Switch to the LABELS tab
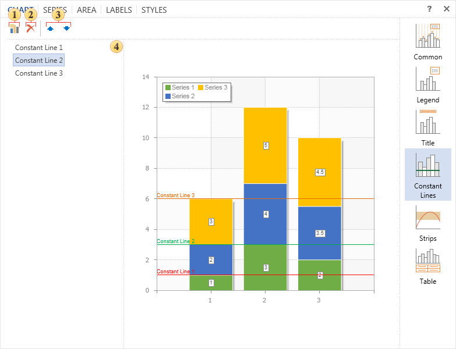 119,10
